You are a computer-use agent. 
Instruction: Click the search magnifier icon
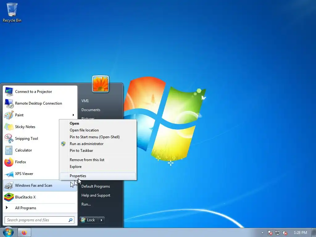tap(71, 220)
